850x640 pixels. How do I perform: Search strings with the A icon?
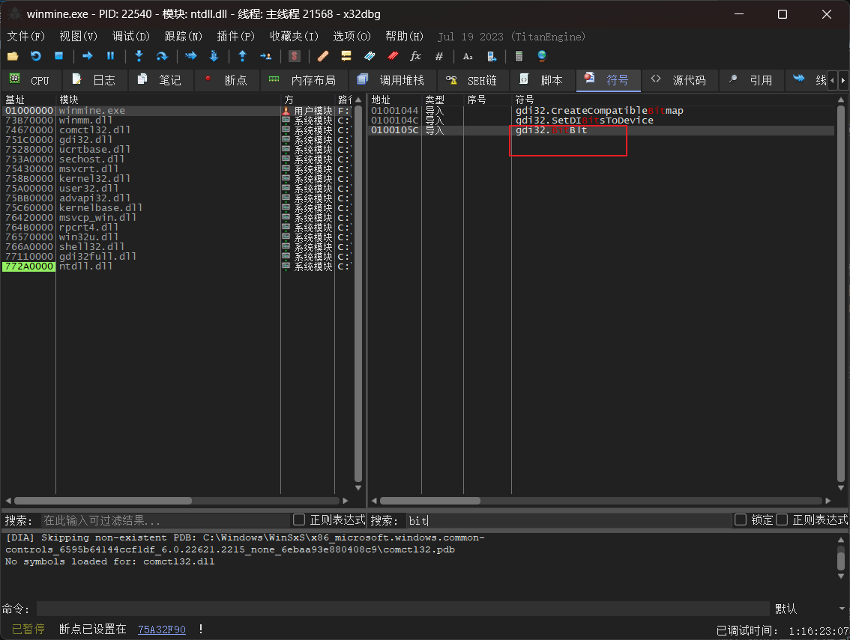point(468,56)
